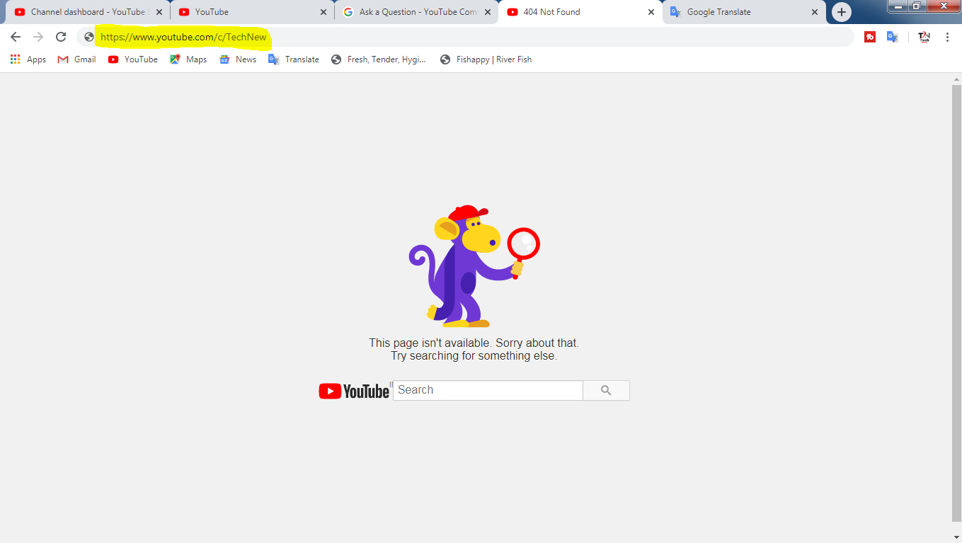Open the Google Translate extension icon
This screenshot has height=543, width=962.
(x=893, y=37)
